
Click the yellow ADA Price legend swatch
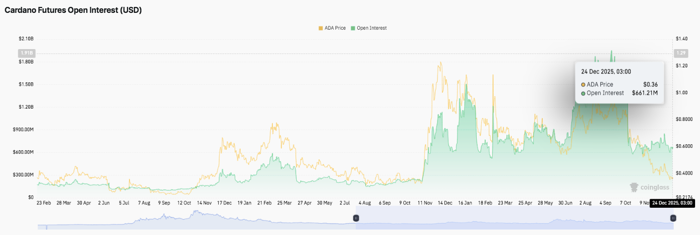tap(320, 28)
